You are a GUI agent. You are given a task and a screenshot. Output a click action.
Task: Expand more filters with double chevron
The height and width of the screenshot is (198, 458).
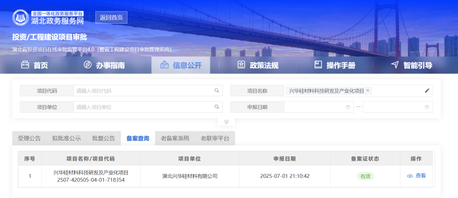tap(226, 122)
